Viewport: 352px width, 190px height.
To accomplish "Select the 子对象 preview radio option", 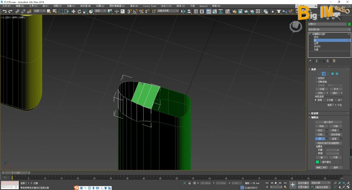I will tap(324, 100).
